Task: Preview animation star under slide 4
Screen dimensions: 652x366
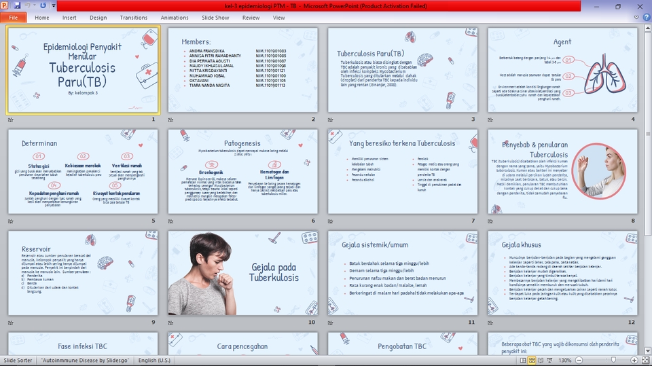Action: click(x=490, y=120)
